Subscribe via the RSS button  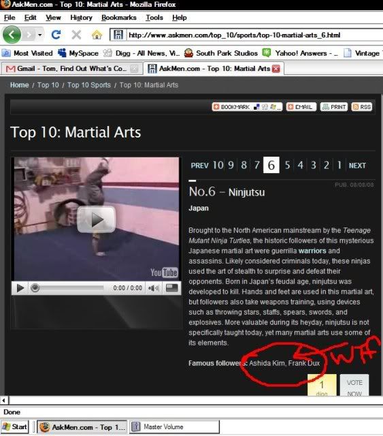(x=361, y=107)
